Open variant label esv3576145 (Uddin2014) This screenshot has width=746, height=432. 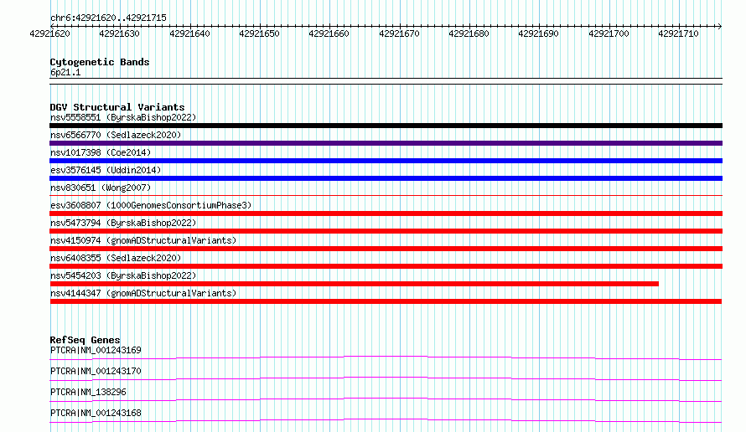click(x=106, y=170)
